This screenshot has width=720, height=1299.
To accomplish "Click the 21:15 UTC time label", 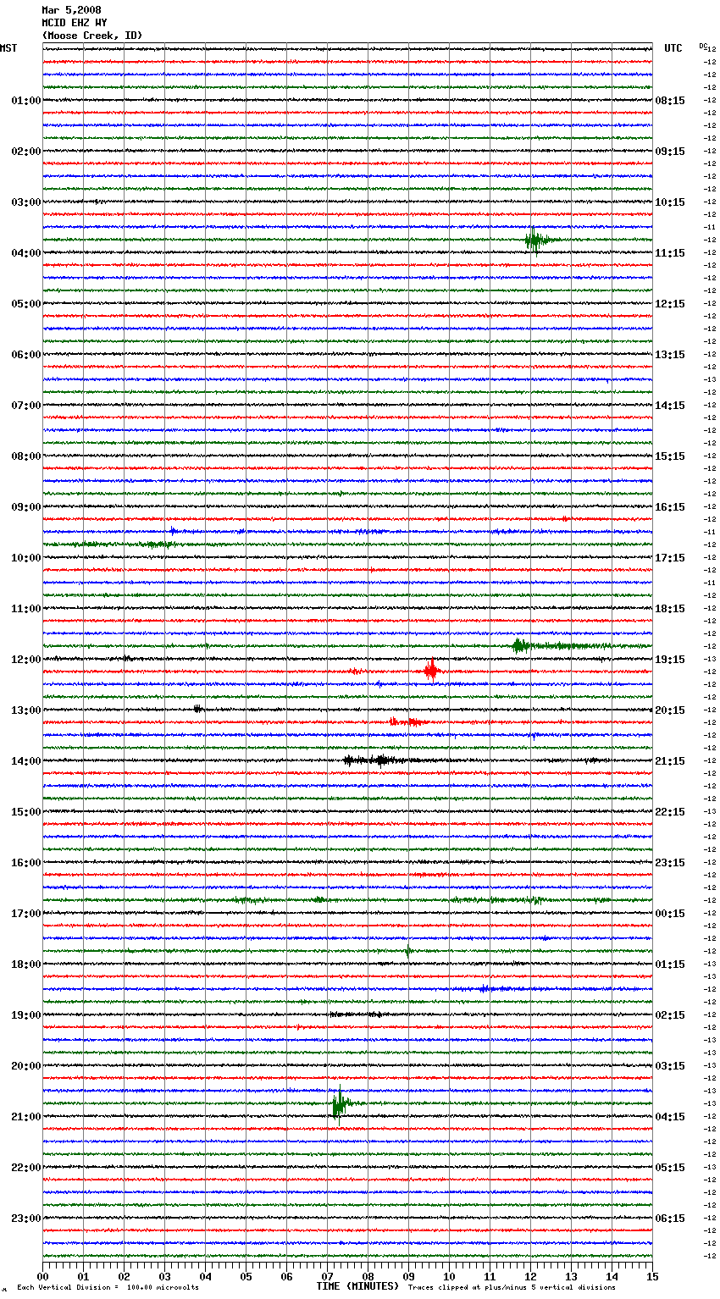I will 670,761.
